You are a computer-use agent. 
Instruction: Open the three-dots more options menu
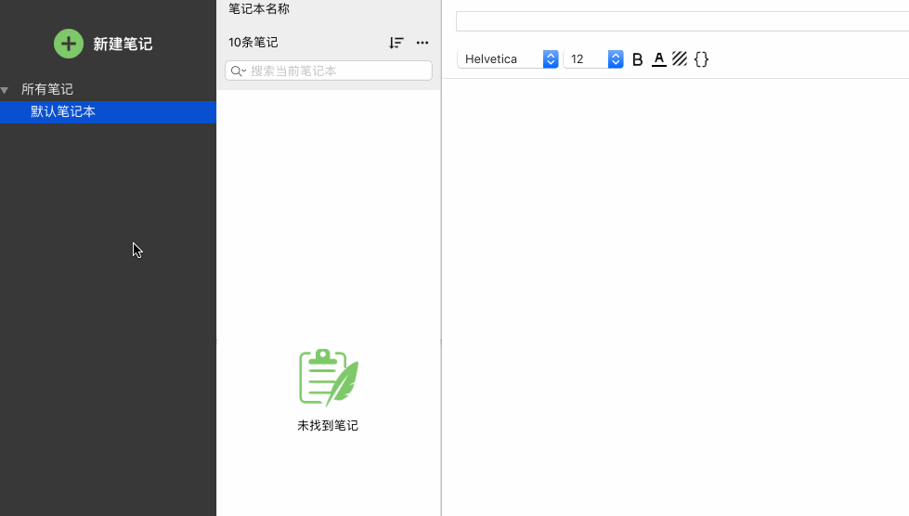422,43
